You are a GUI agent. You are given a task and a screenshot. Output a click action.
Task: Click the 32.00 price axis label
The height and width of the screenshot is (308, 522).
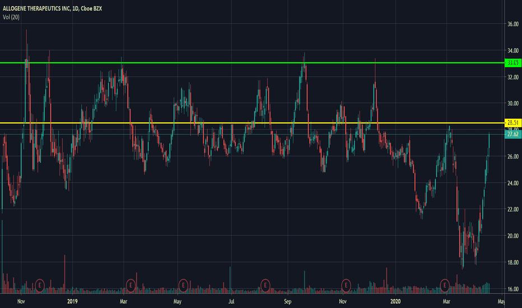coord(513,77)
